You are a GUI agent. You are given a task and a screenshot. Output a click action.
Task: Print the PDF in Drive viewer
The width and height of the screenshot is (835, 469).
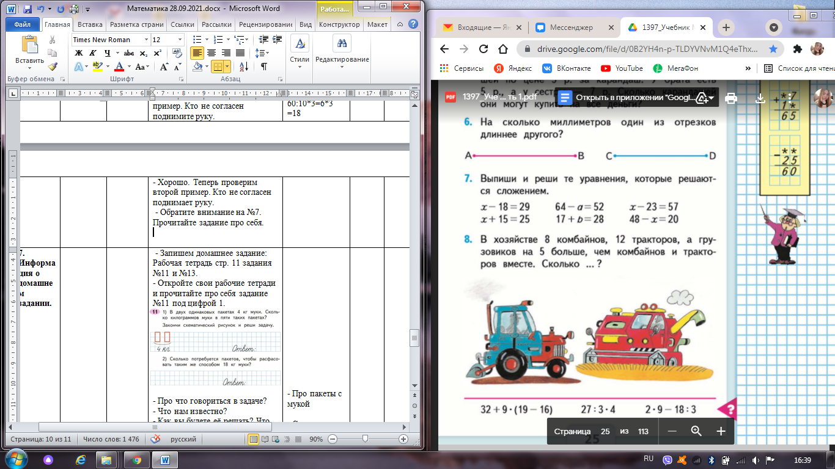click(x=730, y=98)
